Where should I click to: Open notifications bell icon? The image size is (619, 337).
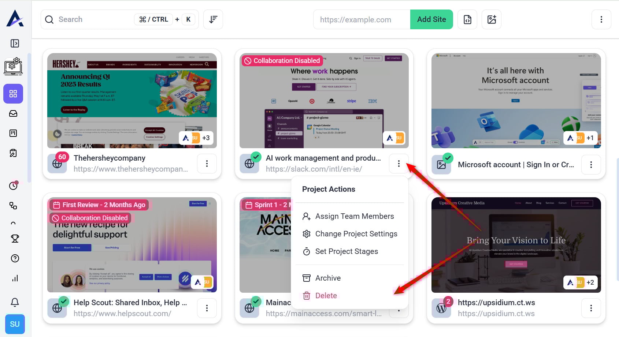pyautogui.click(x=15, y=302)
